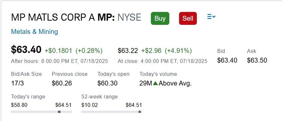282x121 pixels.
Task: Click the green Buy button
Action: [160, 18]
